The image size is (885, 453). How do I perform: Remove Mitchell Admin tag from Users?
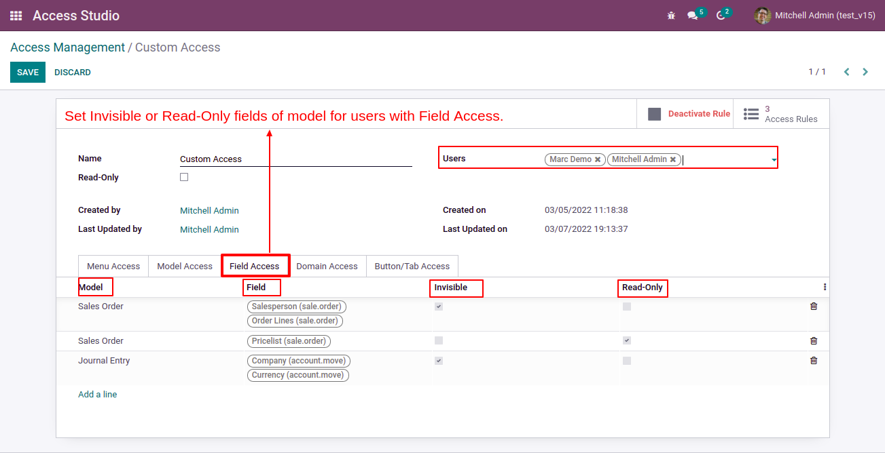click(x=673, y=159)
